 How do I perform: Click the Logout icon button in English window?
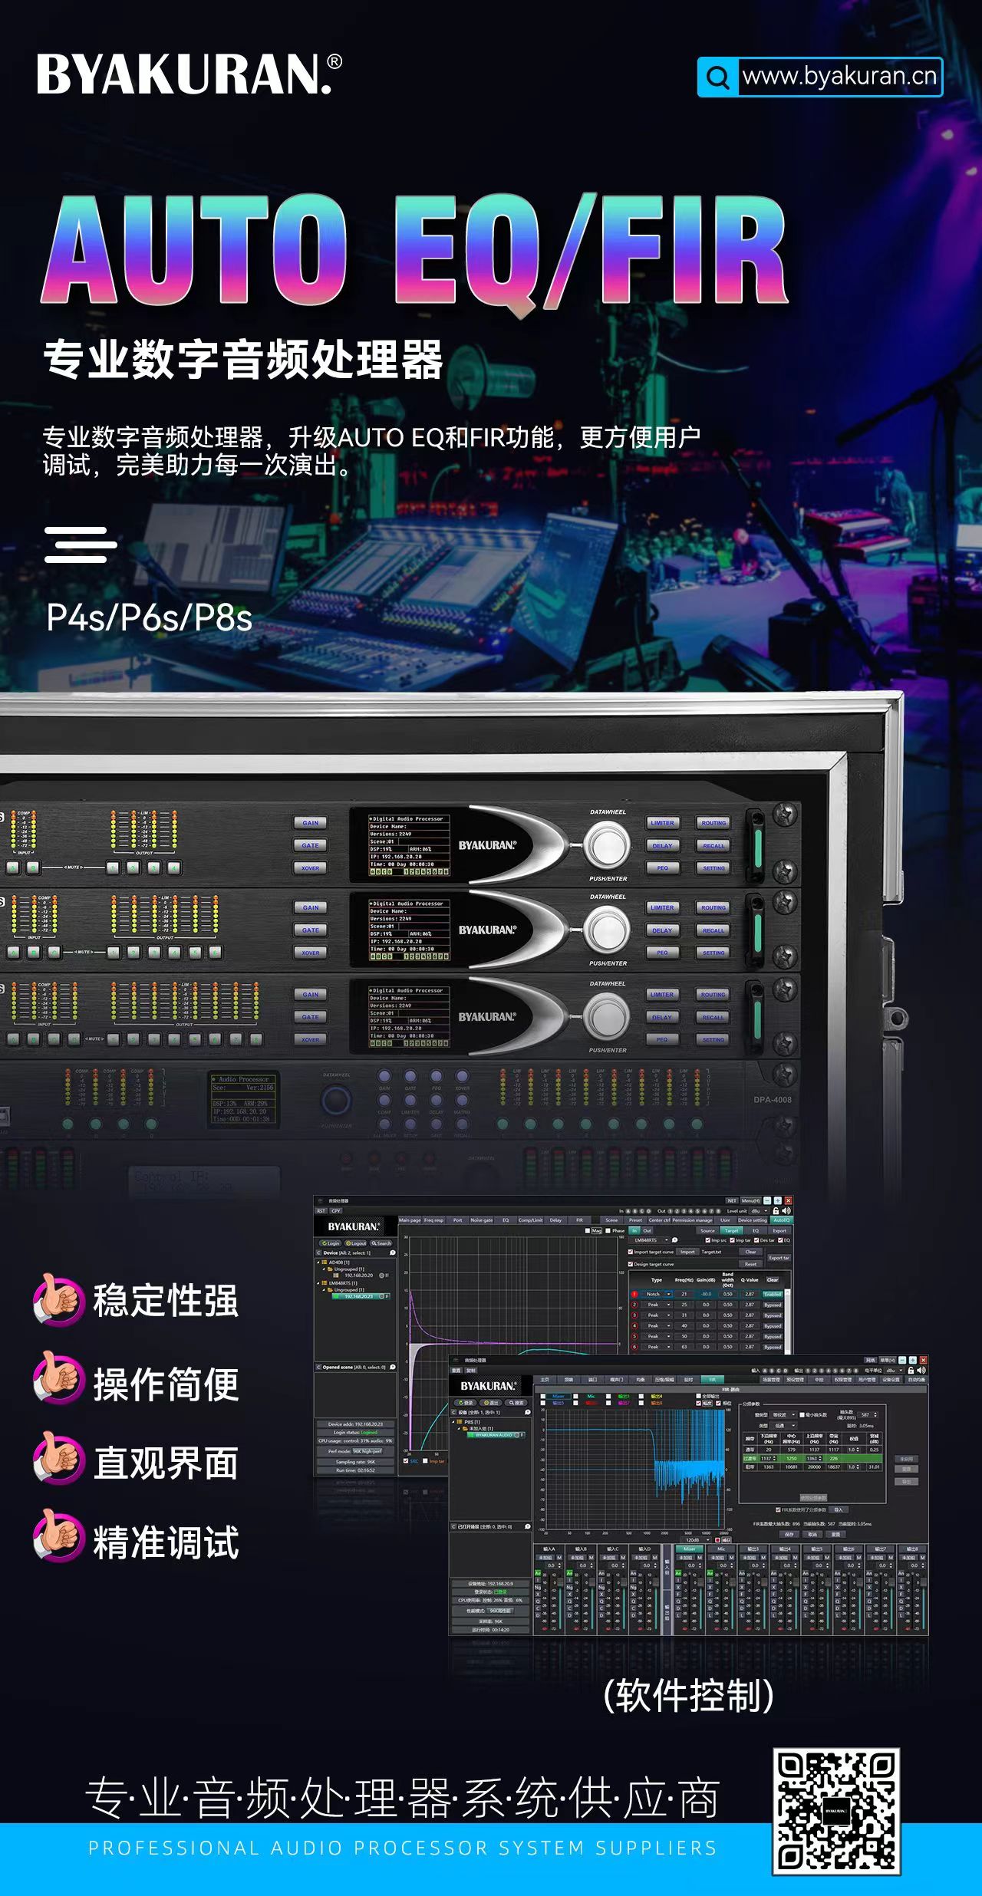pyautogui.click(x=356, y=1243)
